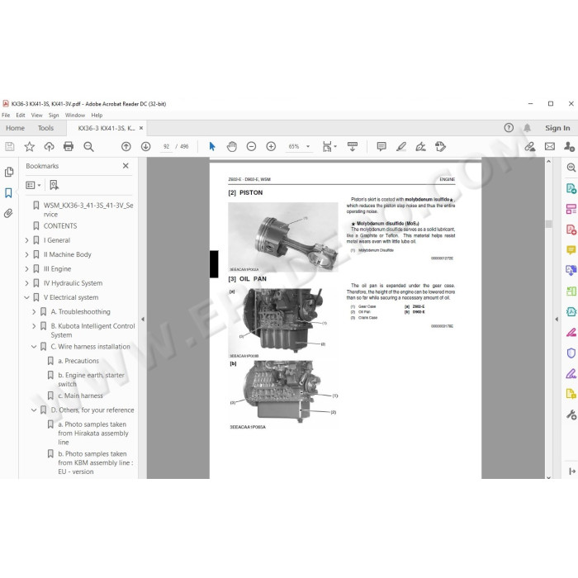Click the document vertical scrollbar thumb
Viewport: 578px width, 578px height.
tap(548, 224)
